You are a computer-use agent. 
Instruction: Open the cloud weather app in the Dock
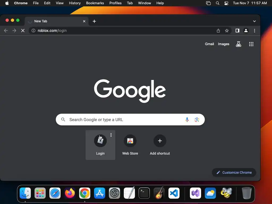pos(210,193)
